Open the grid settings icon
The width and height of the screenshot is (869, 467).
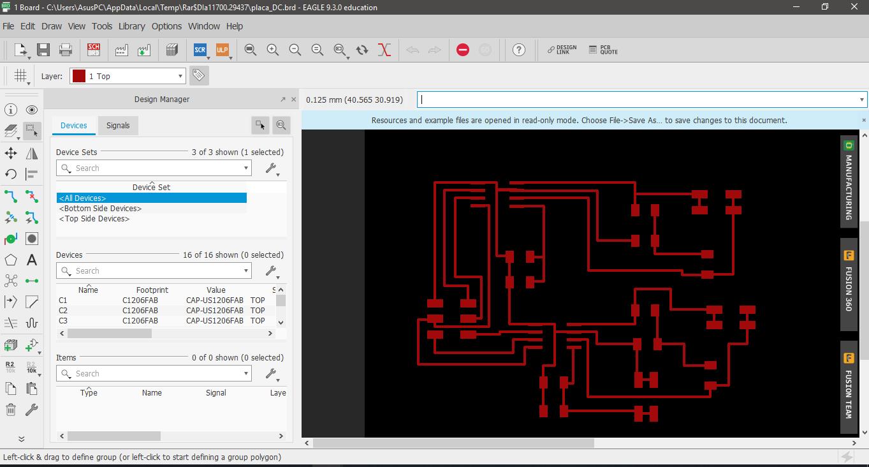pos(20,76)
